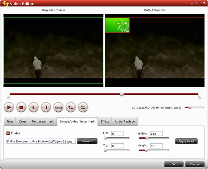Viewport: 208px width, 169px height.
Task: Click the Play button
Action: click(x=9, y=107)
